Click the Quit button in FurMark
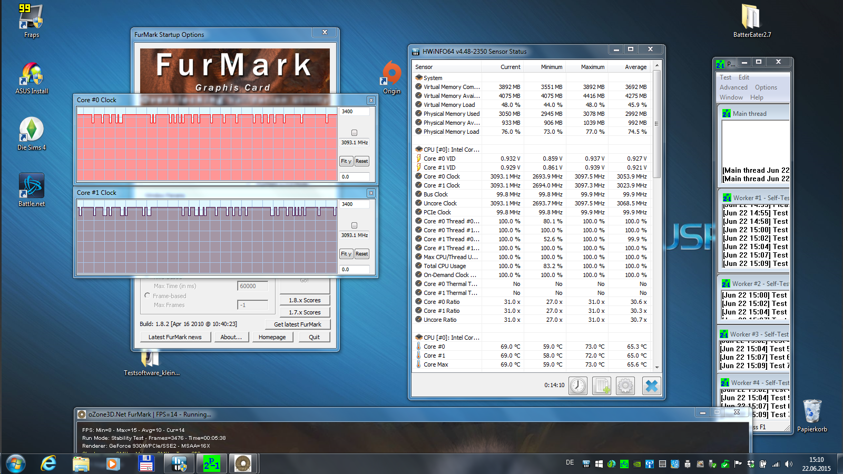 314,337
